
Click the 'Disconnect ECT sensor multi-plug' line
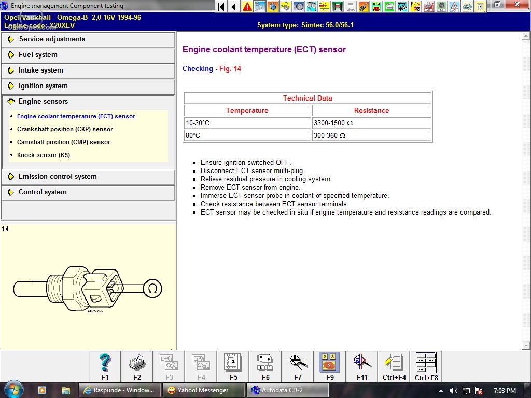[253, 170]
